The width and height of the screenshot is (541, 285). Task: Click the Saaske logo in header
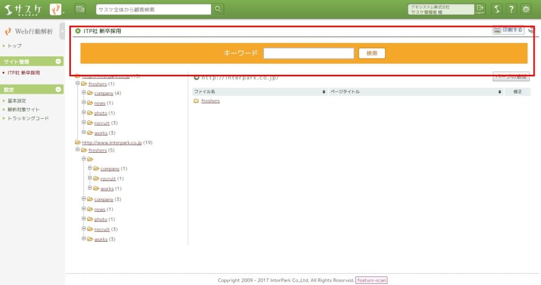23,9
